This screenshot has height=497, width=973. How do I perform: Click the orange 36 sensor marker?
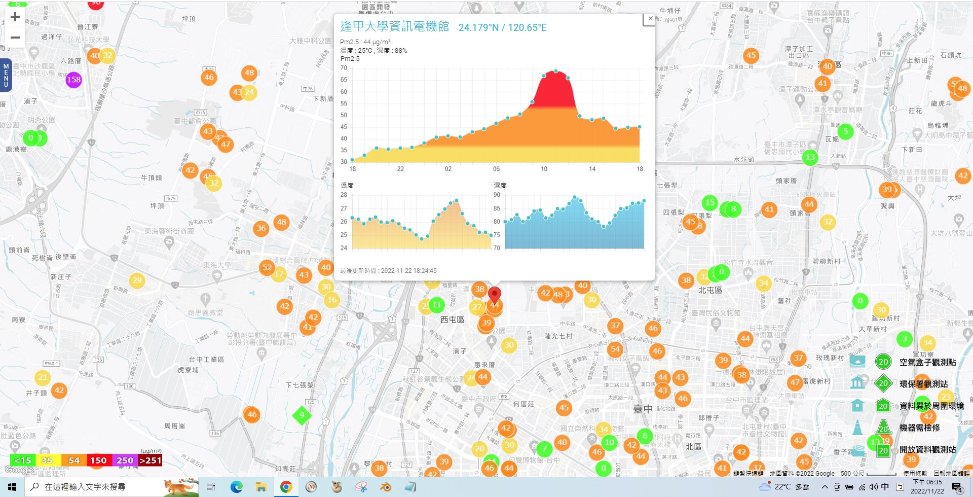click(x=261, y=228)
